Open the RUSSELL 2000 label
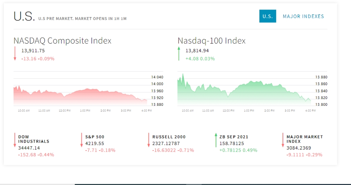 pos(169,137)
